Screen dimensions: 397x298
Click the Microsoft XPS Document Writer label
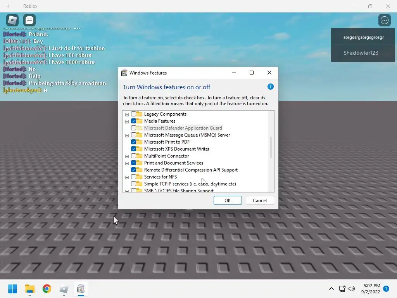(x=177, y=149)
